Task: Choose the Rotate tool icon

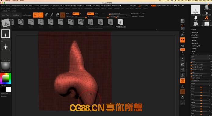Action: pos(57,15)
